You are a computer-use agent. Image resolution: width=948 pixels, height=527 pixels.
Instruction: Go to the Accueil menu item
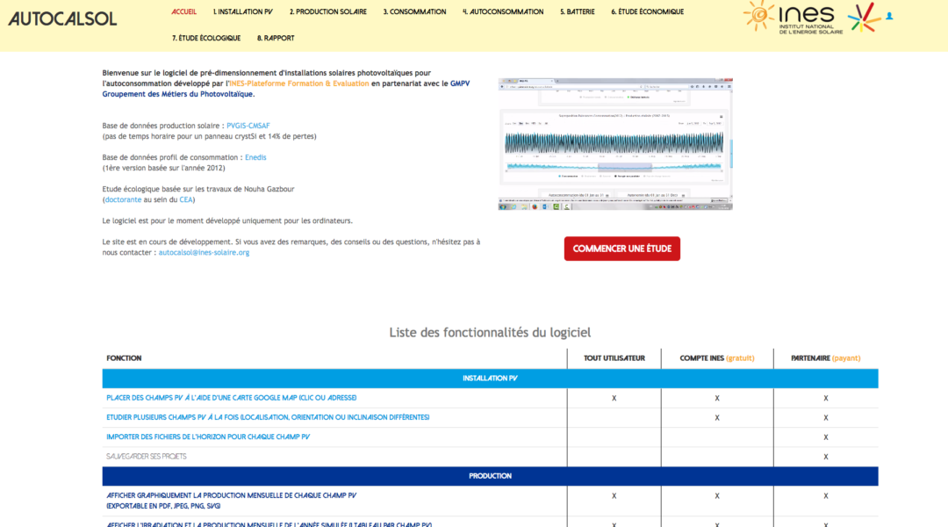click(x=183, y=11)
